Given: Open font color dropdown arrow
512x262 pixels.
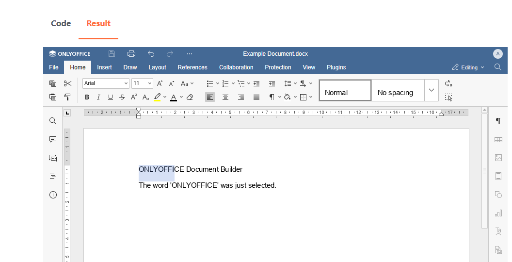Looking at the screenshot, I should [181, 97].
